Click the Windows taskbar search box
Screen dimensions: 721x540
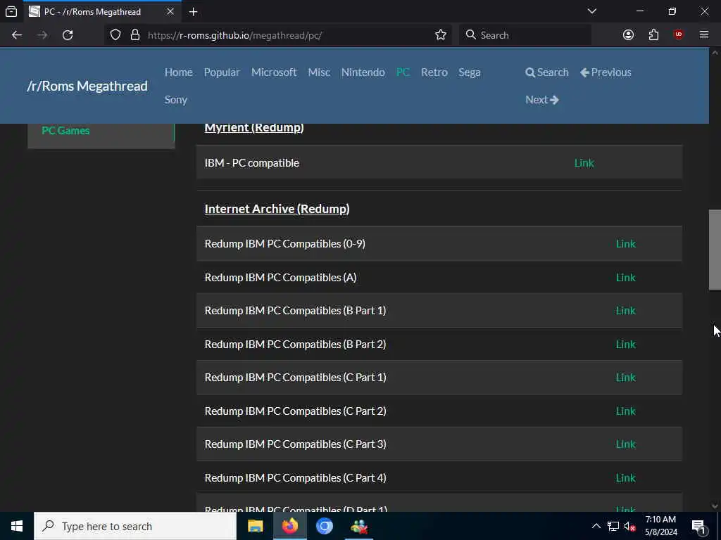click(135, 526)
